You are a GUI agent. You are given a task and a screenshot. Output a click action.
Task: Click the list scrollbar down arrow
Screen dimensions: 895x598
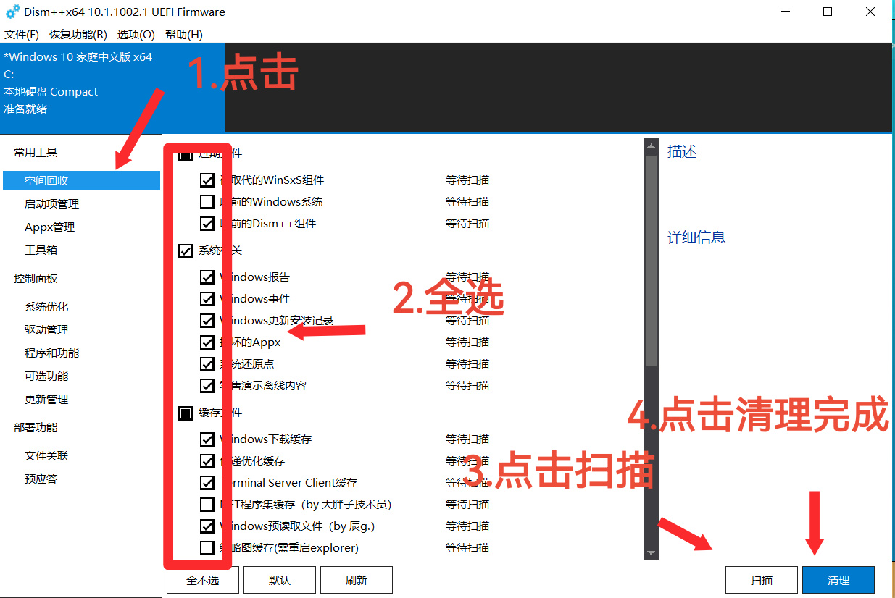[x=651, y=552]
